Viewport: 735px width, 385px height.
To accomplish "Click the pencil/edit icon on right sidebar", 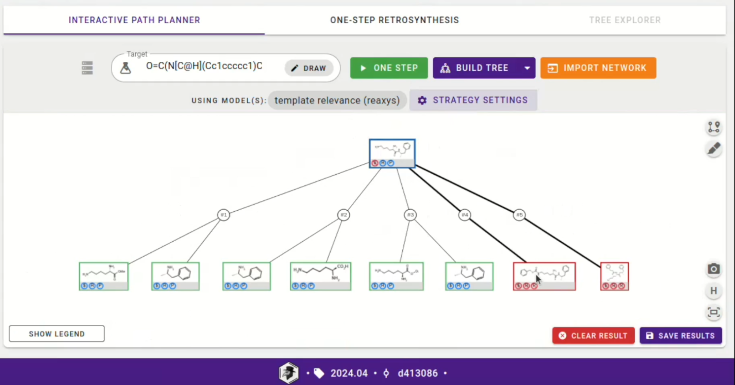I will (x=714, y=148).
